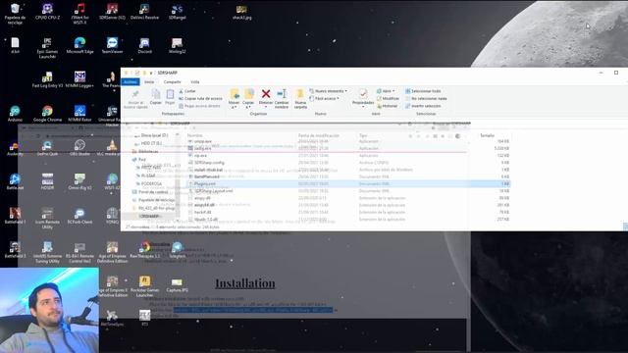Image resolution: width=628 pixels, height=353 pixels.
Task: Sort by Fecha de modificación column
Action: (x=319, y=135)
